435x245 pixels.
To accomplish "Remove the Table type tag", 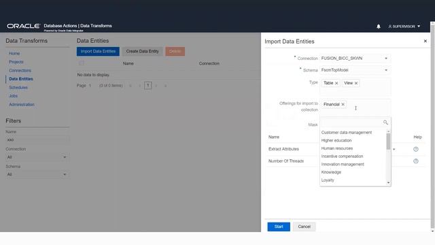I will 336,83.
